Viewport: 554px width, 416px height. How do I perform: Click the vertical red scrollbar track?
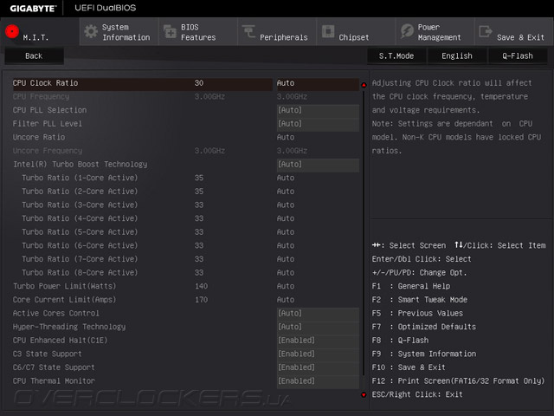point(364,233)
